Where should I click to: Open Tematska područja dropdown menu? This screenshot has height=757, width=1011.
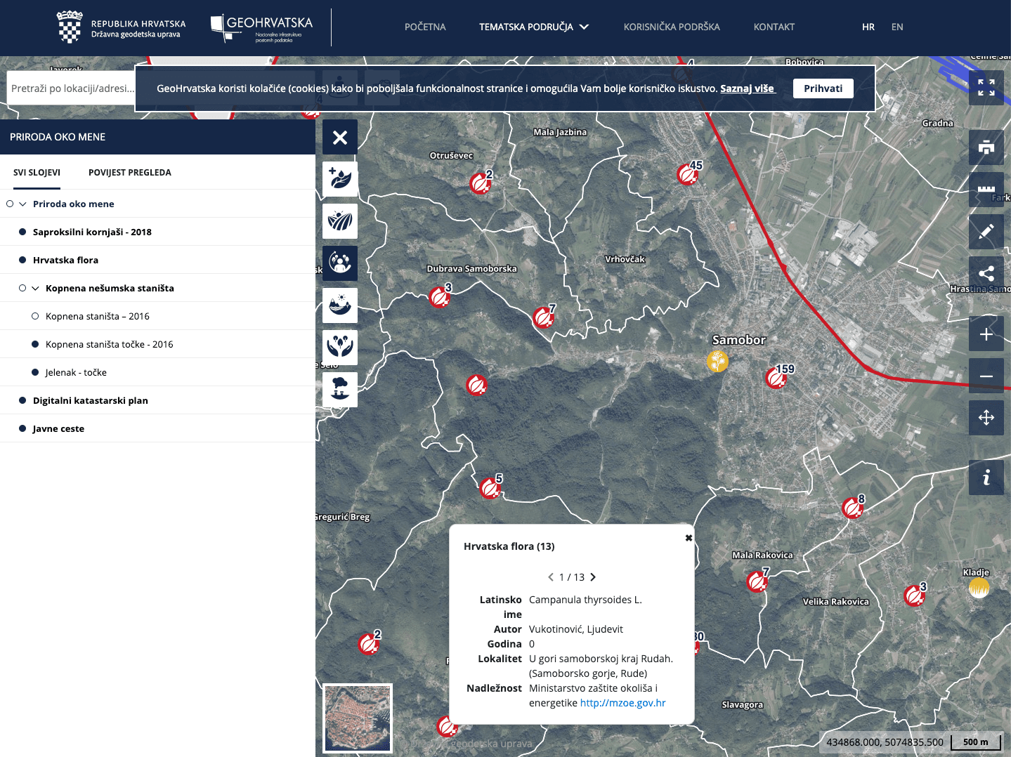click(x=534, y=27)
